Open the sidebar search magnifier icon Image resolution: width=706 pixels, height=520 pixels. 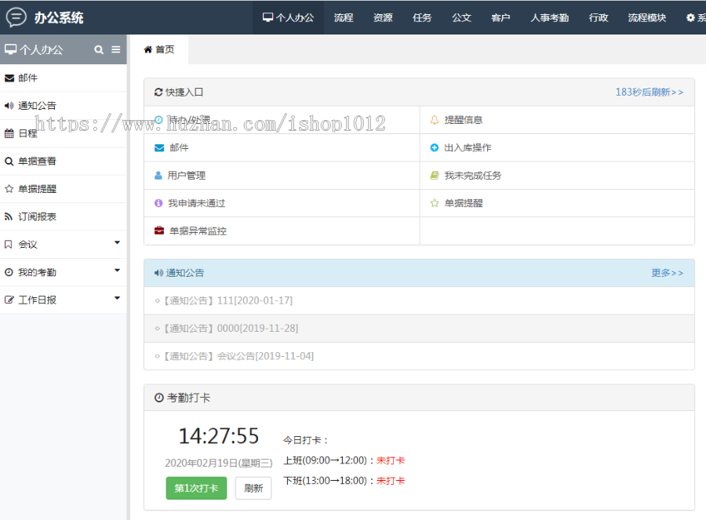pos(98,49)
